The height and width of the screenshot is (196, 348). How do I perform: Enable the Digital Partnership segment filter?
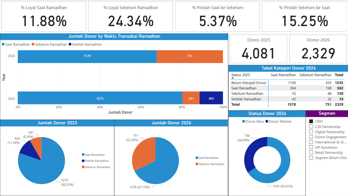(311, 132)
